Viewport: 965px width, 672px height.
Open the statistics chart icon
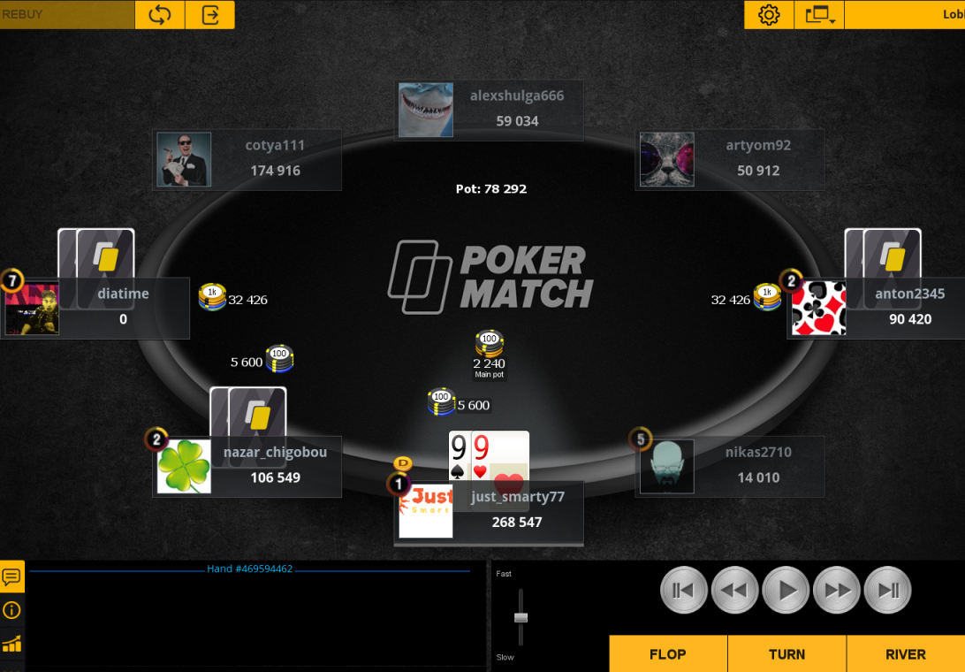click(11, 644)
